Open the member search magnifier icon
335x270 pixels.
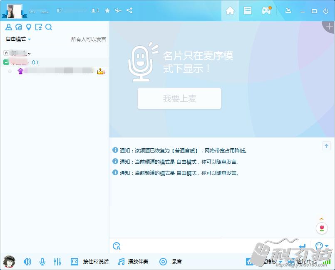pos(49,27)
